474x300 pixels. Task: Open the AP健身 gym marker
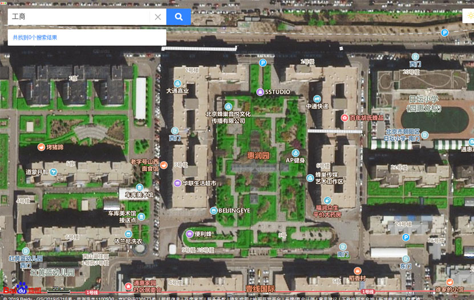pyautogui.click(x=295, y=153)
